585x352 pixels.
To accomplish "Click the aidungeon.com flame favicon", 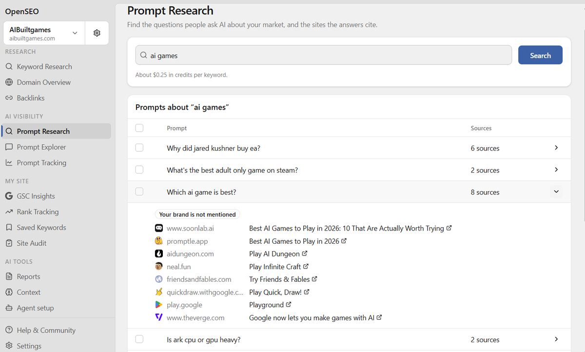I will click(x=158, y=254).
